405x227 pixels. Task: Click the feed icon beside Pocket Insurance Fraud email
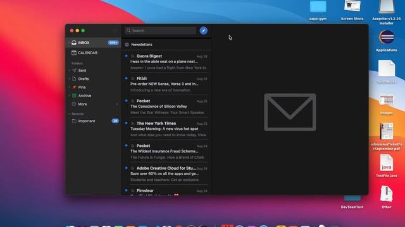(133, 146)
